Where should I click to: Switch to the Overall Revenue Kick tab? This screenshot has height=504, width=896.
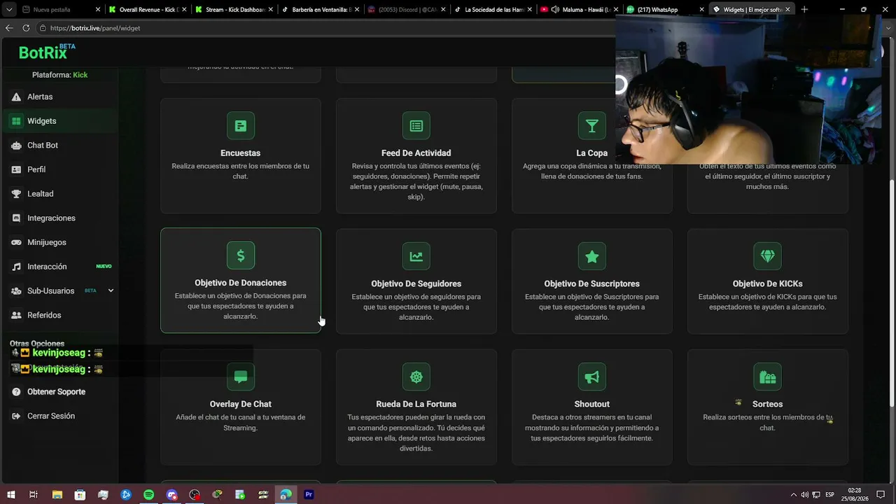[147, 10]
